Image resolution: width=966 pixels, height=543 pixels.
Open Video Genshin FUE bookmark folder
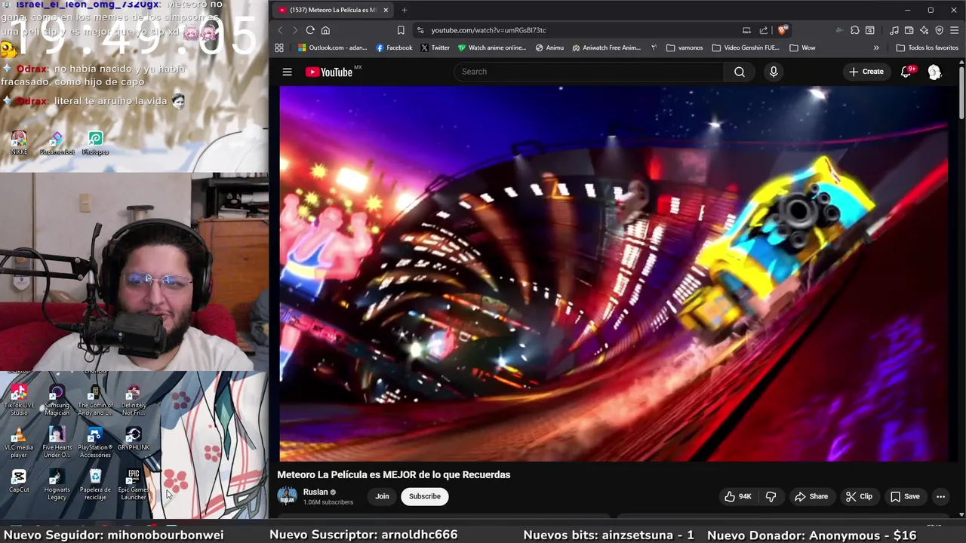tap(746, 48)
